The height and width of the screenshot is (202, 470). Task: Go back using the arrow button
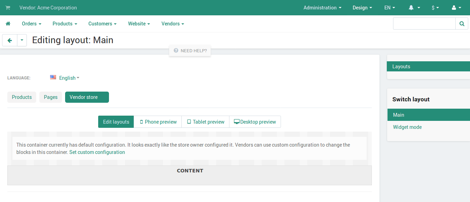[x=10, y=40]
